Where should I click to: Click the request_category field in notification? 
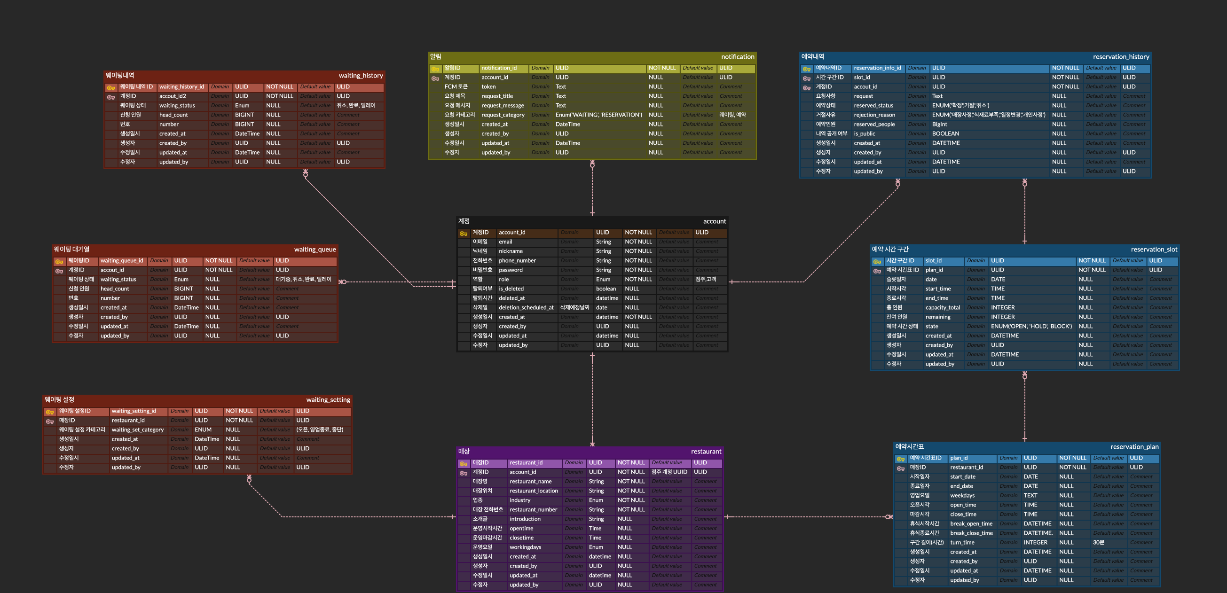[x=503, y=115]
